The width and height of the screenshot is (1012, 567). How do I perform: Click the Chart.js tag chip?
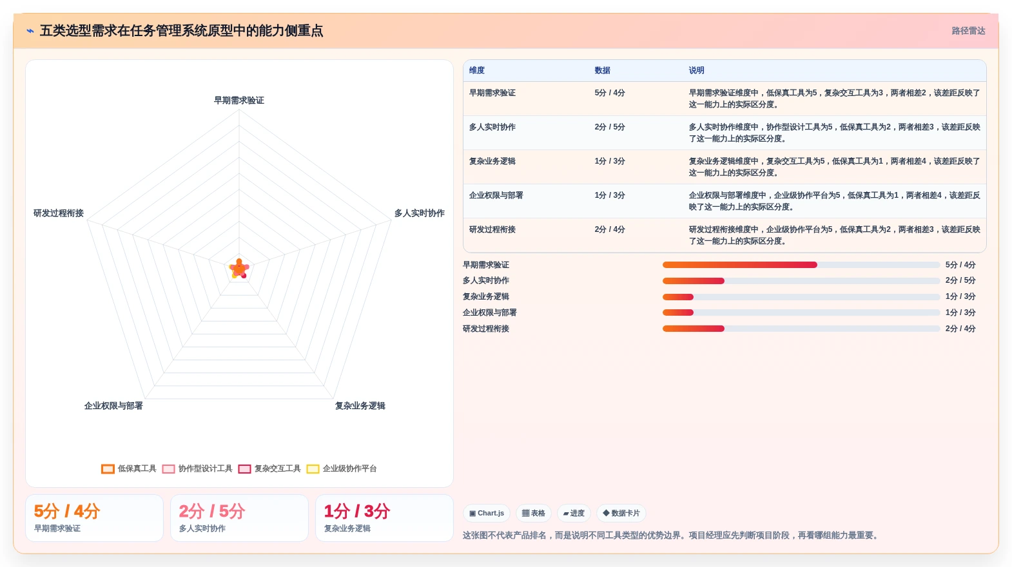click(x=487, y=514)
